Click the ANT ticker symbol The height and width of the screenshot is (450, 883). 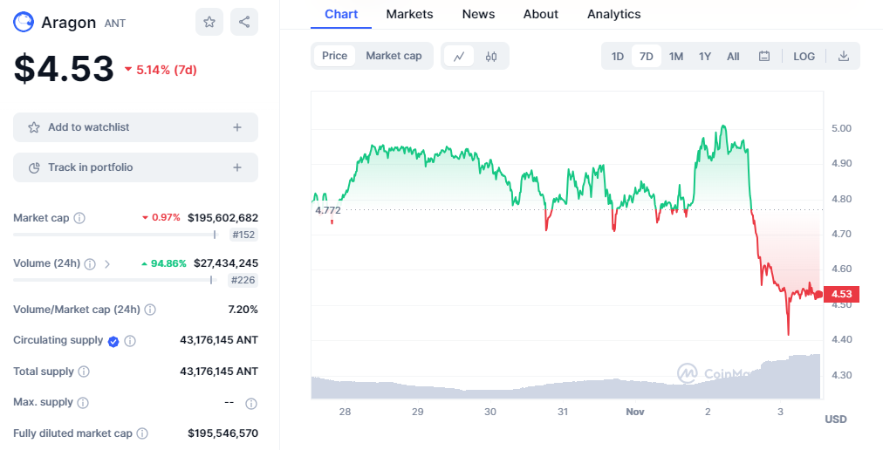[x=115, y=23]
